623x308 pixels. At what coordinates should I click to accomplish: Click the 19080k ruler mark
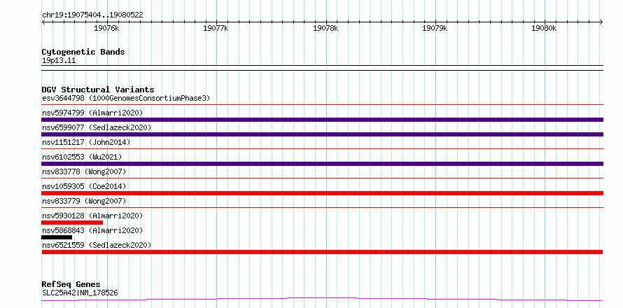coord(544,29)
